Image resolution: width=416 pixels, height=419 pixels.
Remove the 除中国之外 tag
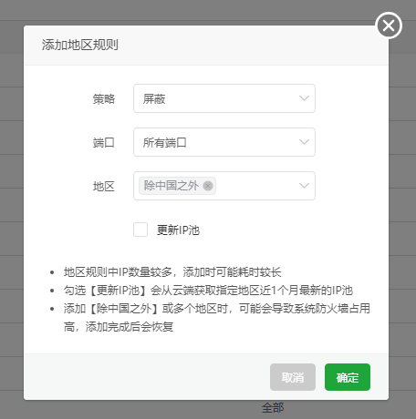(208, 186)
